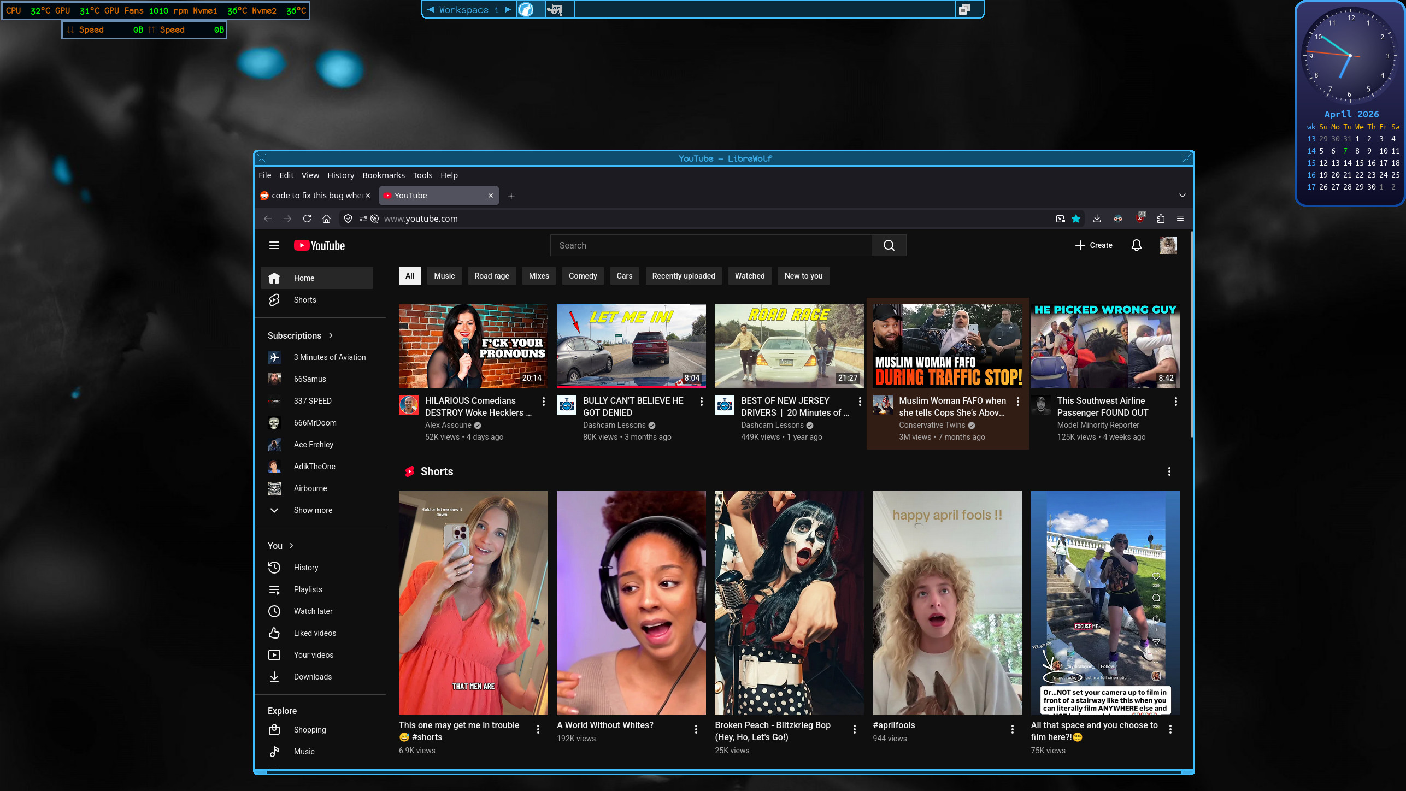
Task: Select the Recently uploaded filter chip
Action: [683, 276]
